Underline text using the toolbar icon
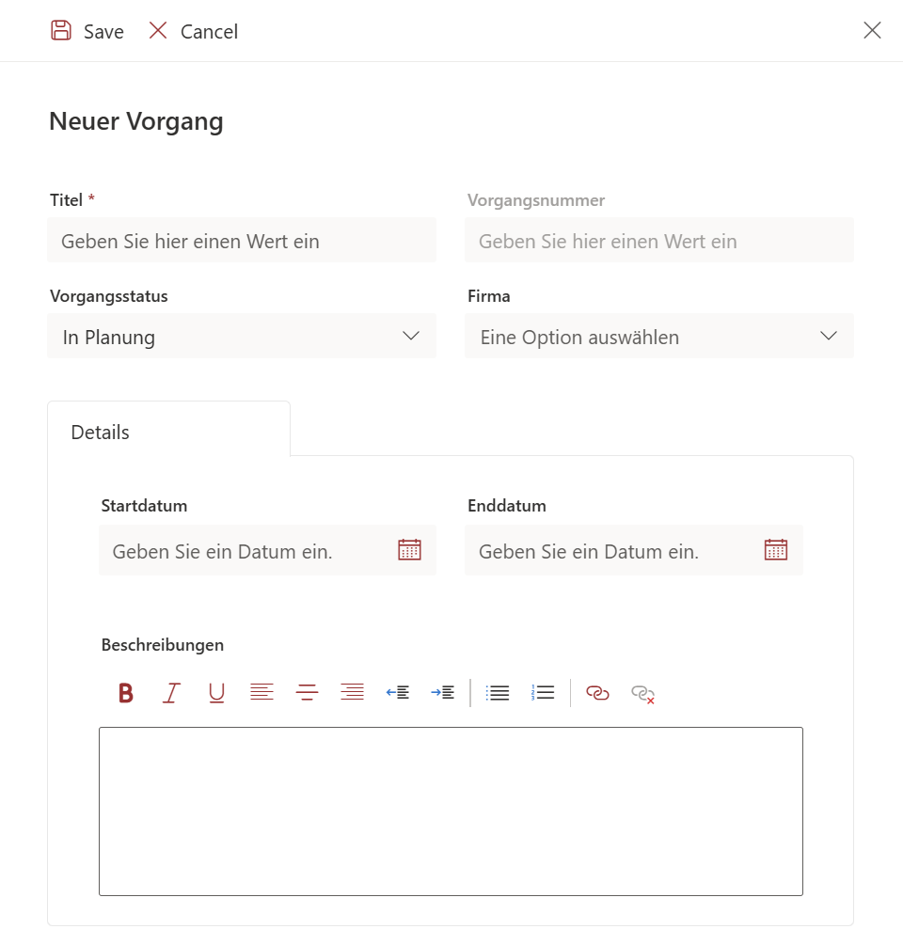This screenshot has height=945, width=903. [216, 693]
